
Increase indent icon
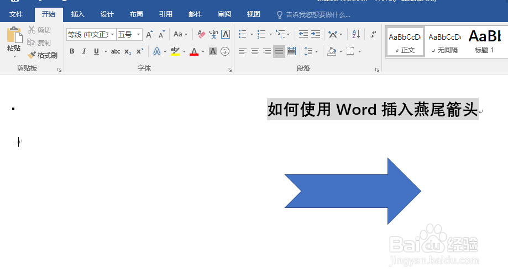pos(316,34)
